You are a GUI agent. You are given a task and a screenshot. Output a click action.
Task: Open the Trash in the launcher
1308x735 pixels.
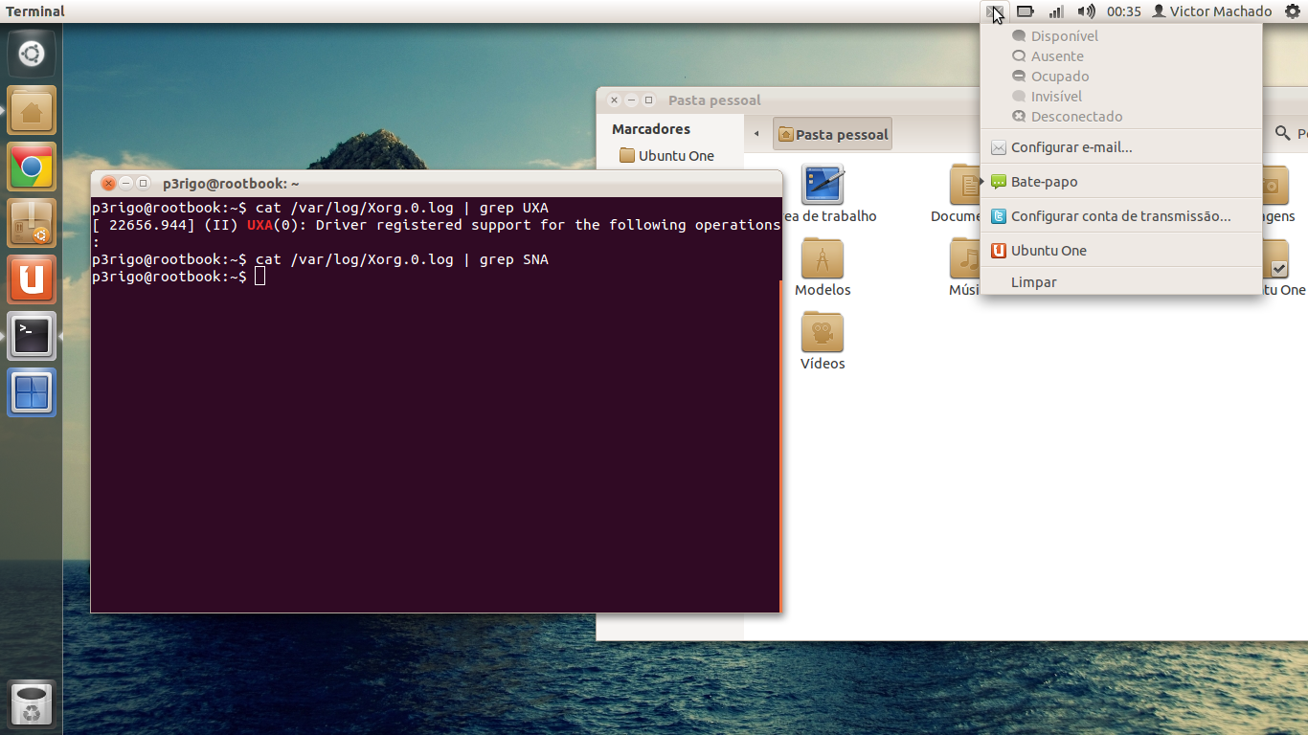coord(32,705)
